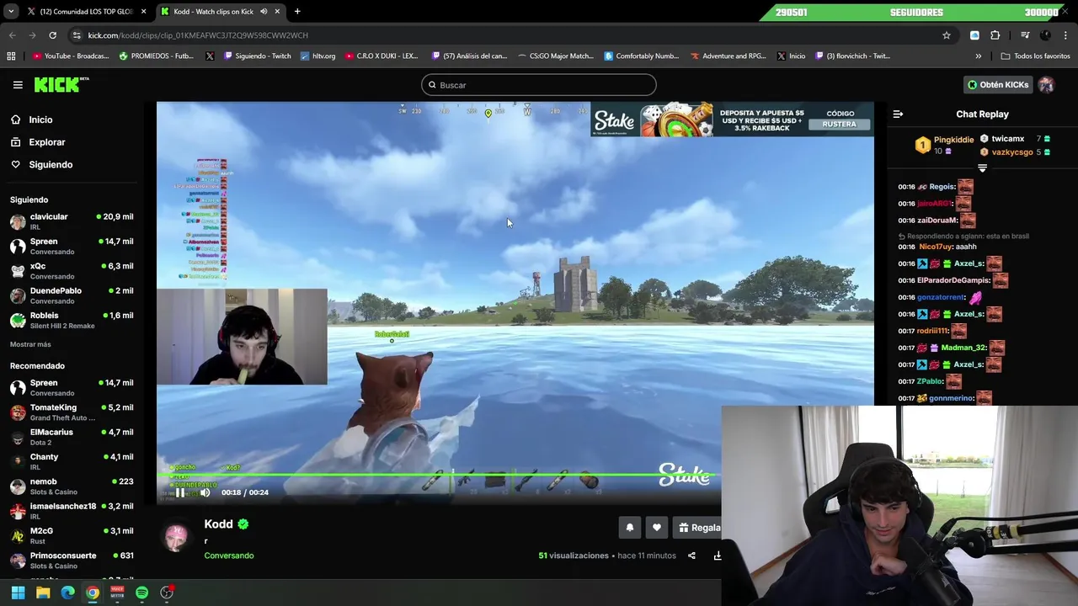Open ismaelsanchez18 recommended channel

tap(72, 511)
